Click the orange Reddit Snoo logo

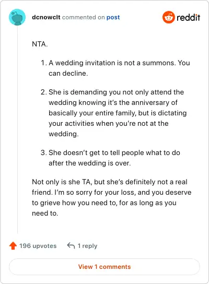169,17
